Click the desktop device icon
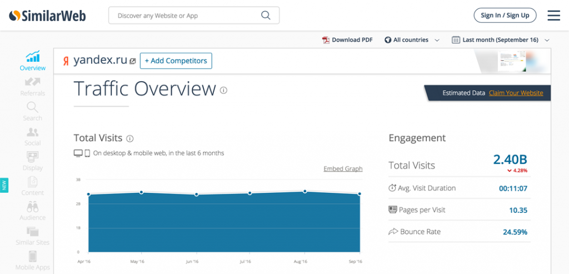 point(78,153)
